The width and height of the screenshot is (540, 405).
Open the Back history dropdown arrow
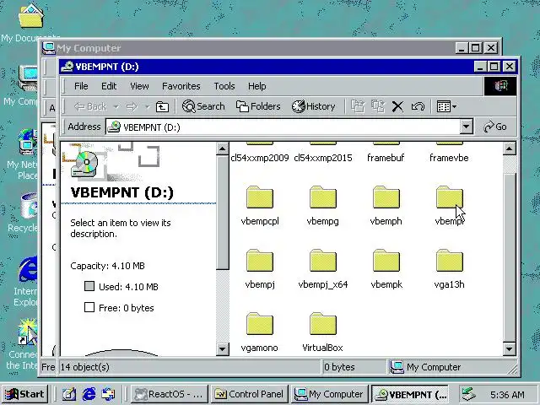point(116,107)
